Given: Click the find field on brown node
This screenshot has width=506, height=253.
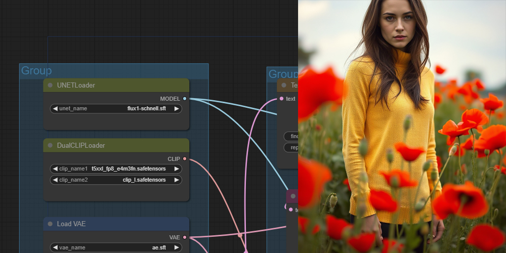Looking at the screenshot, I should click(291, 136).
